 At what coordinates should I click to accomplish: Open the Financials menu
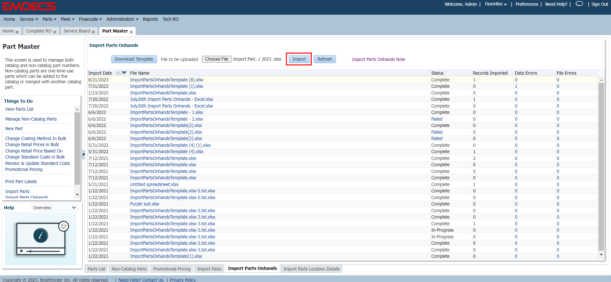point(91,19)
